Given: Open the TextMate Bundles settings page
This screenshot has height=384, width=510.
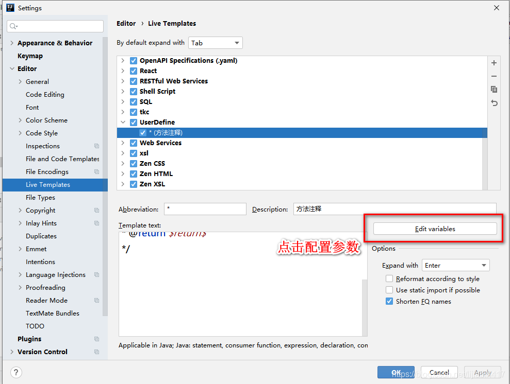Looking at the screenshot, I should tap(53, 313).
